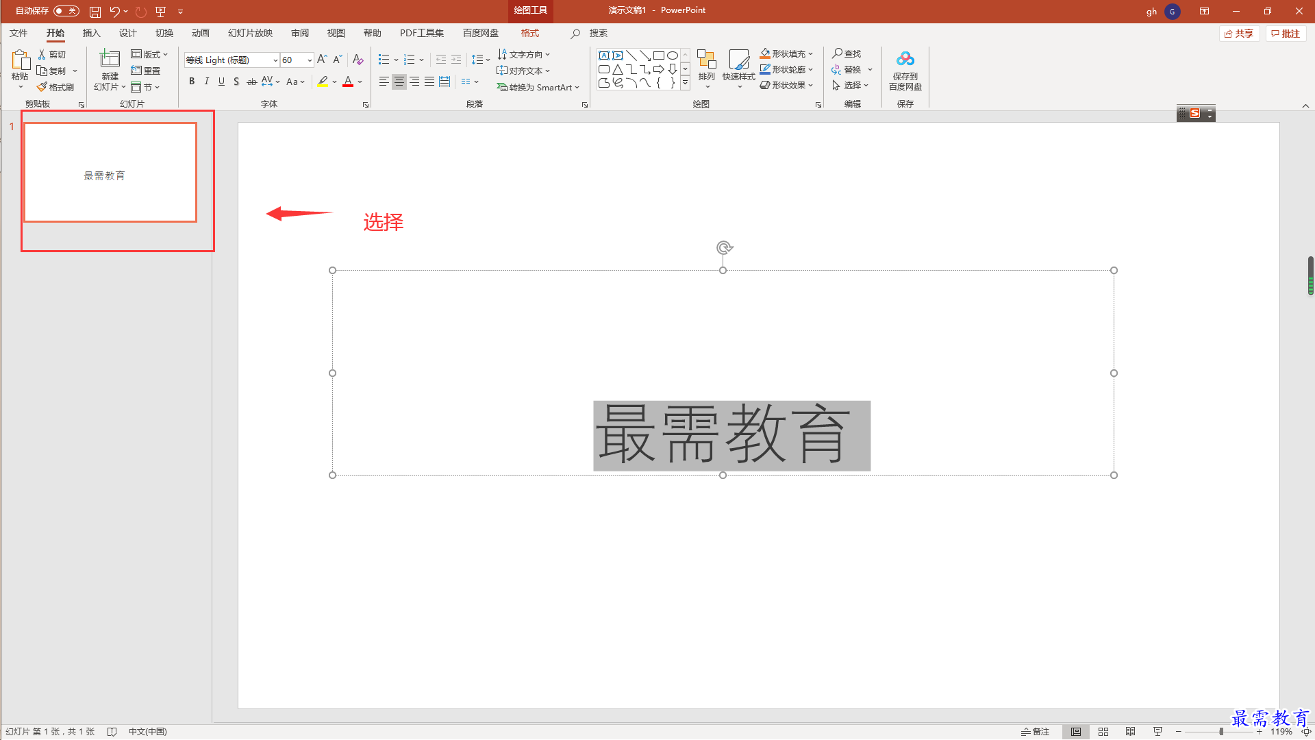Switch to Animations (动画) tab
This screenshot has height=740, width=1315.
click(200, 33)
